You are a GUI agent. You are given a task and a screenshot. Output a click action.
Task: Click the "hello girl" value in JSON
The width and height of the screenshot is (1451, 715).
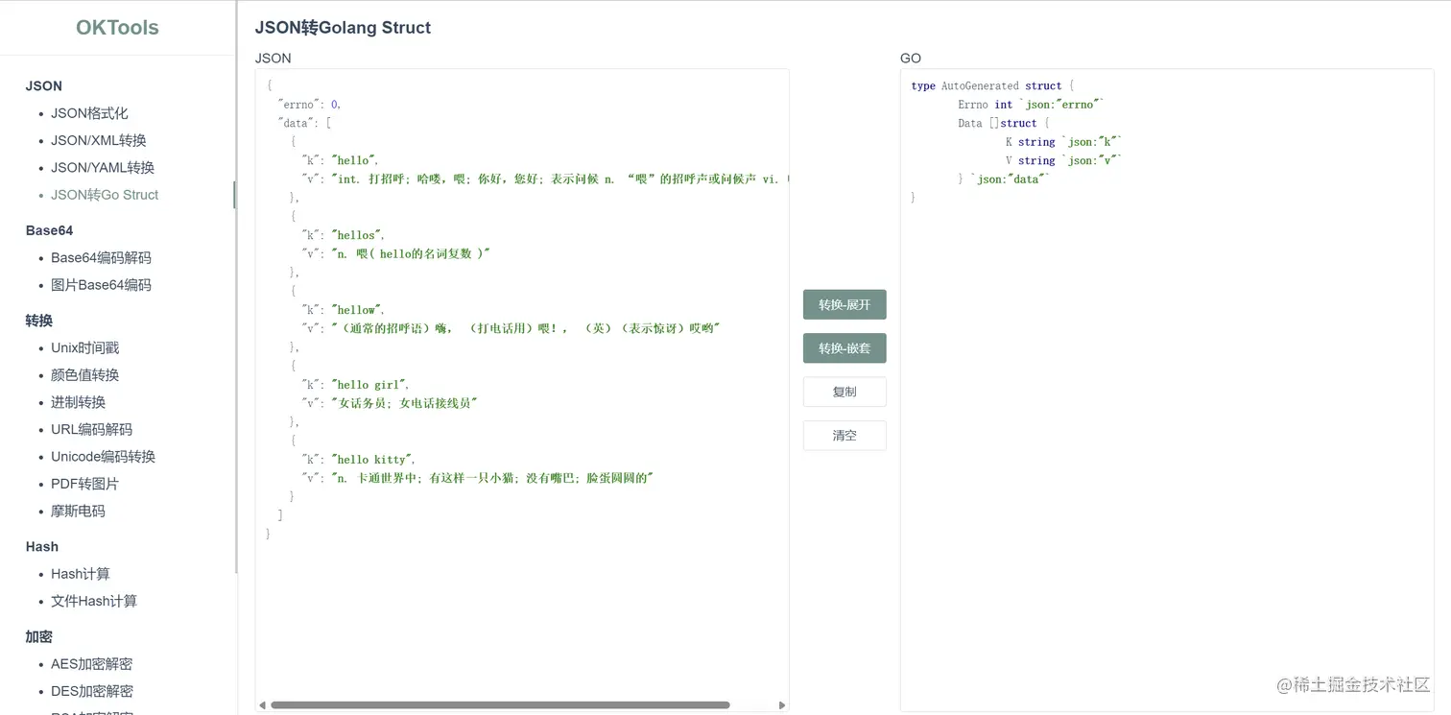369,385
